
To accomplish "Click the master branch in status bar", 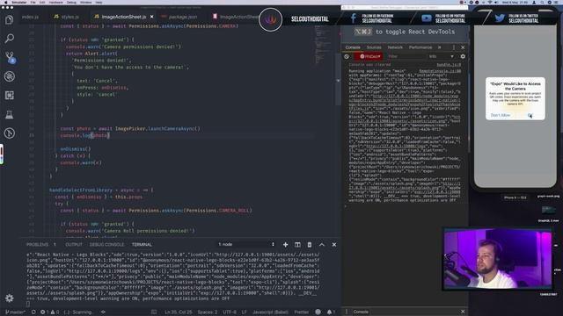I will point(15,312).
